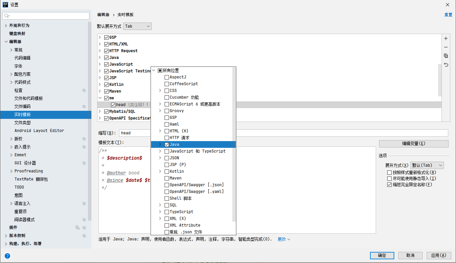Enable 尽可能使用静态导入 option
456x263 pixels.
(390, 178)
